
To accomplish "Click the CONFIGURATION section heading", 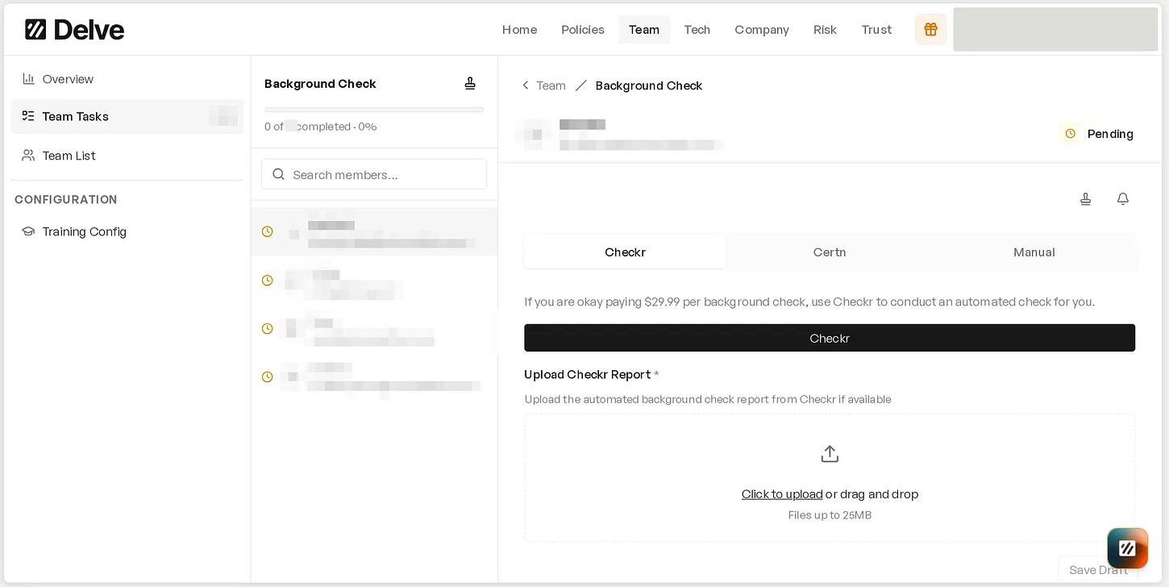I will 66,199.
